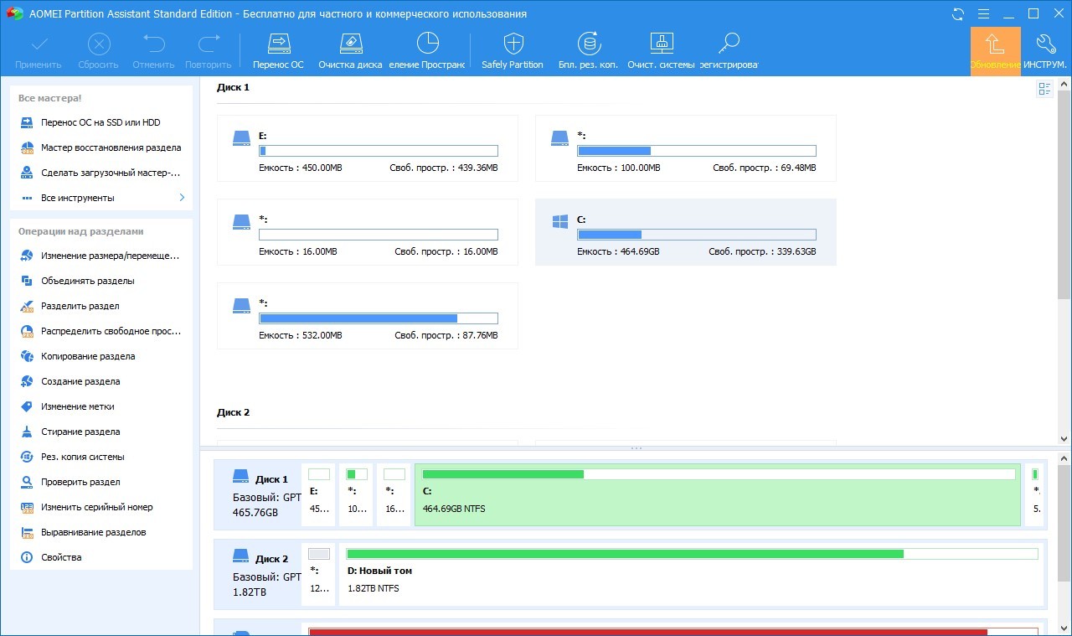Select D: Новый том block in map
The height and width of the screenshot is (636, 1072).
point(692,574)
